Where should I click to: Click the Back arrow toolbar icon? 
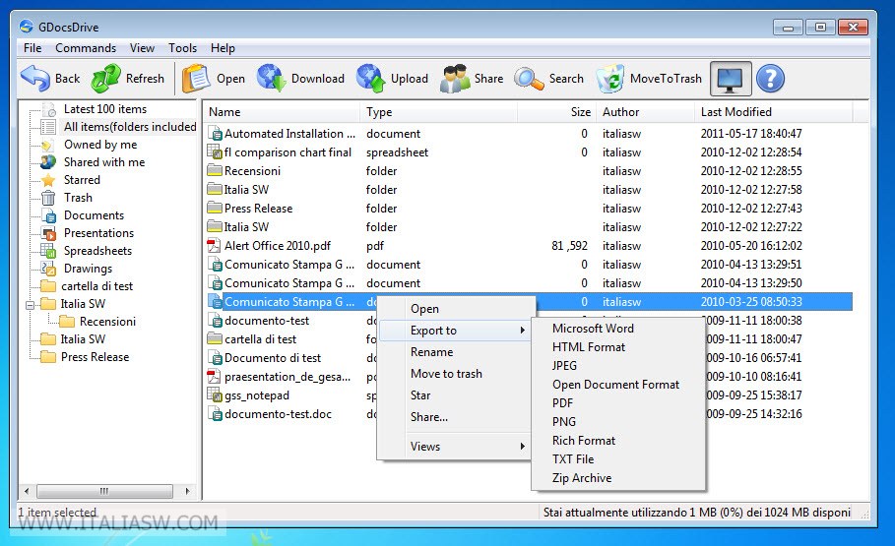tap(35, 78)
